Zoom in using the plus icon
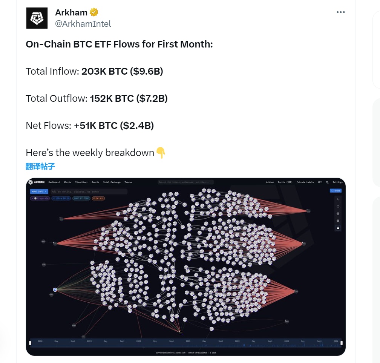This screenshot has width=380, height=363. coord(338,213)
